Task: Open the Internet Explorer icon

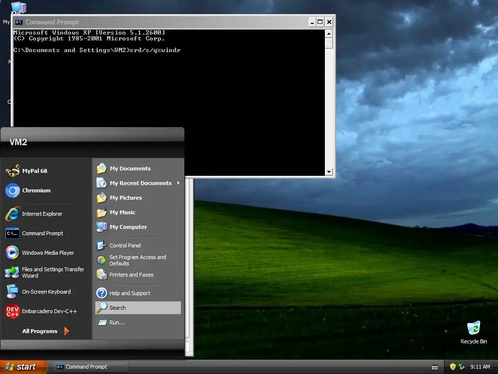Action: (x=12, y=214)
